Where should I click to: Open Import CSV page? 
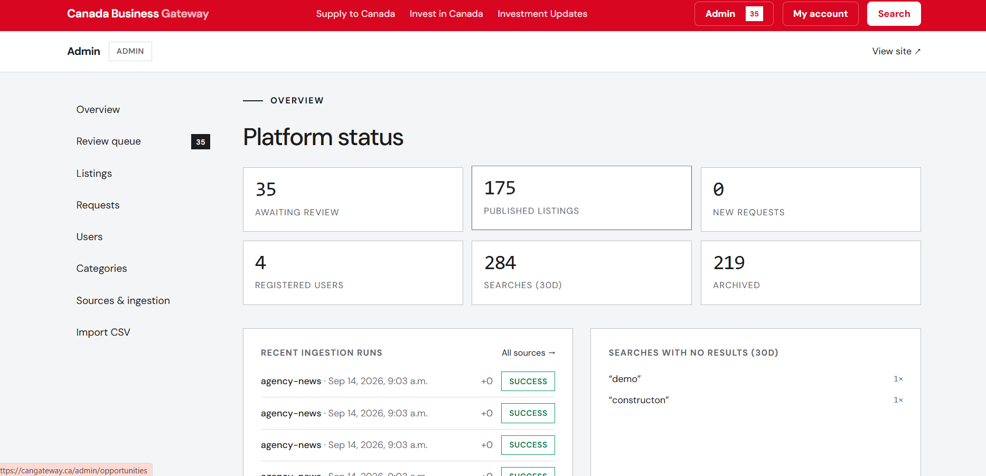click(x=103, y=332)
